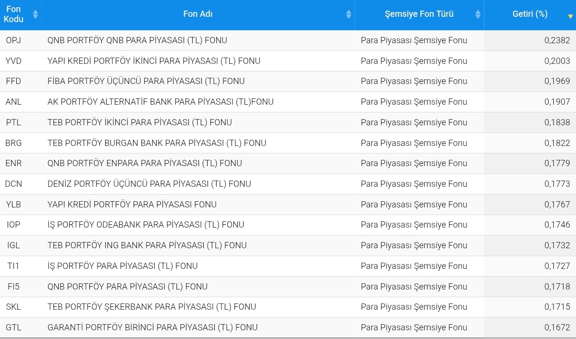
Task: Click Para Piyasası Şemsiye Fonu in OPJ row
Action: click(x=414, y=40)
